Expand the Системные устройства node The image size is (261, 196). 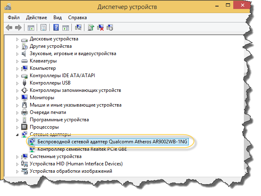click(x=17, y=157)
